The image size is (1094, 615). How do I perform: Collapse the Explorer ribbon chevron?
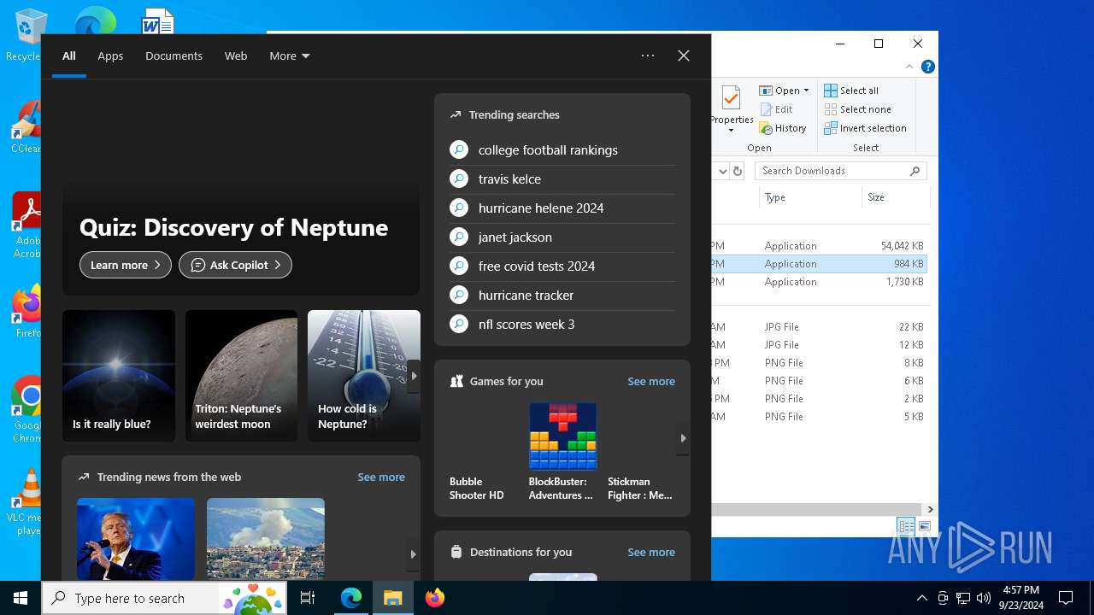(x=909, y=67)
